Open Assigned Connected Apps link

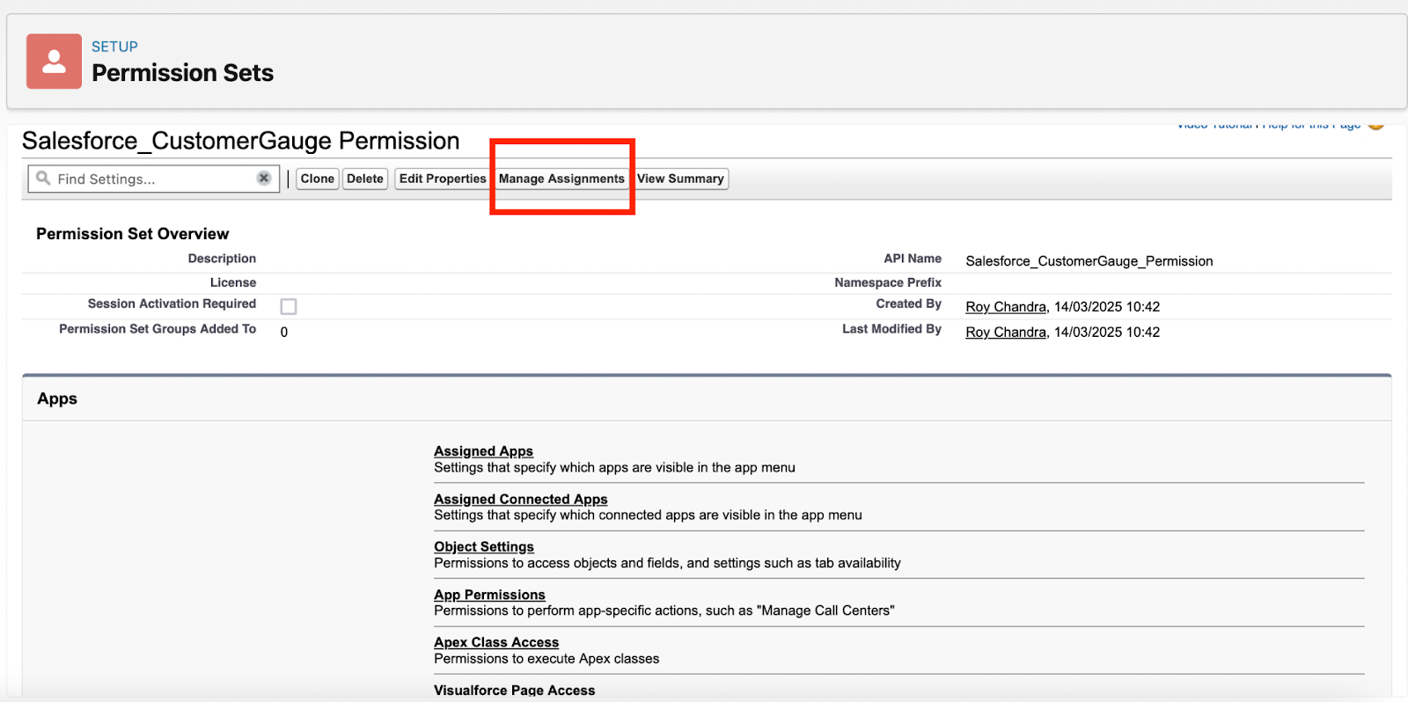(x=520, y=499)
